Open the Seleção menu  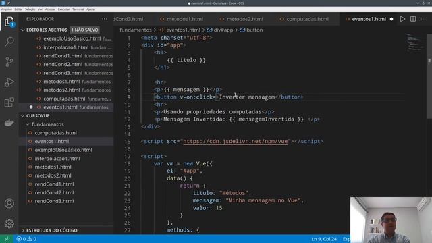[30, 9]
